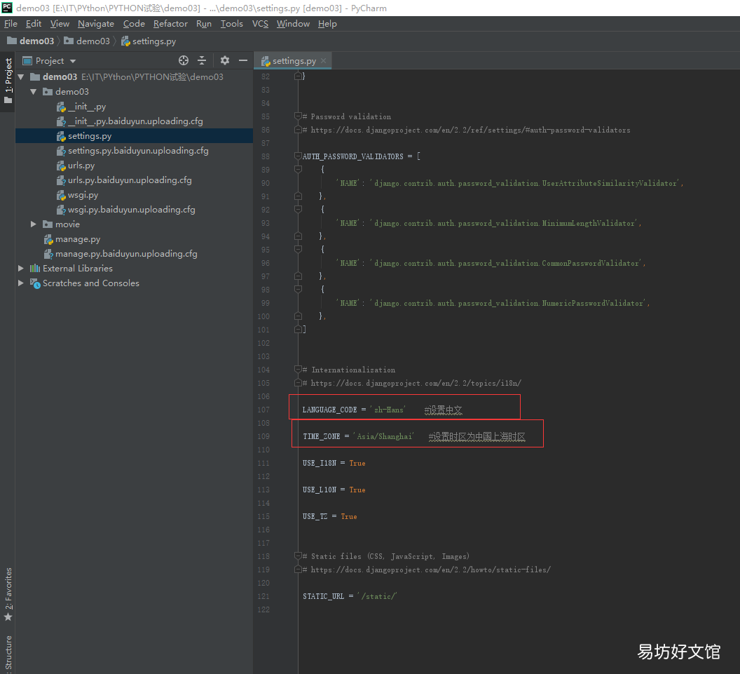
Task: Expand the movie folder
Action: (x=34, y=224)
